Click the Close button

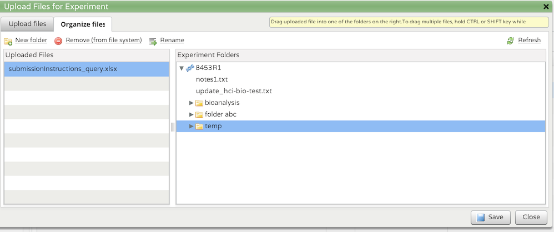point(531,217)
